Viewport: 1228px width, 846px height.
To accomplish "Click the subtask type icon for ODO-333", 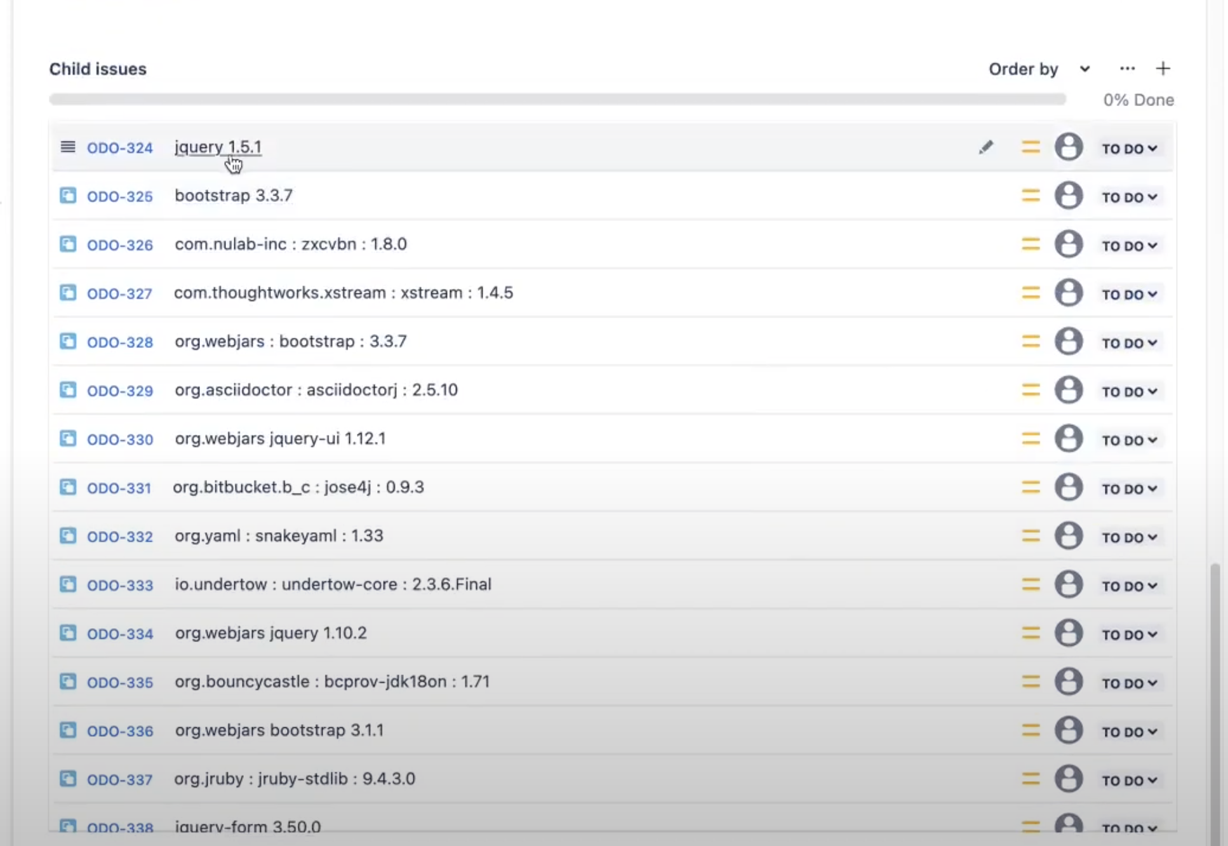I will (x=68, y=584).
